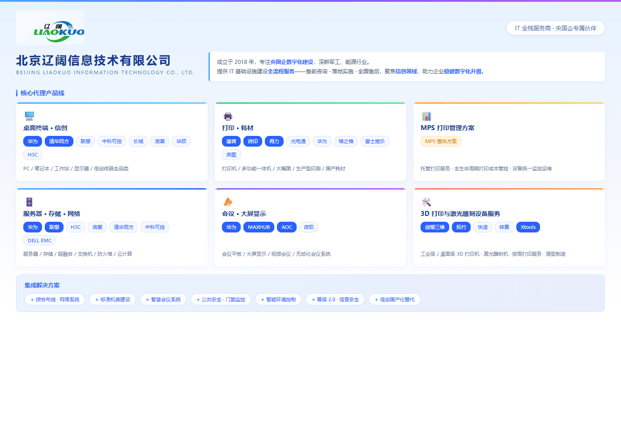Click the 中科可控 tag under 桌面终端 • 信创
The height and width of the screenshot is (443, 621).
(x=112, y=141)
